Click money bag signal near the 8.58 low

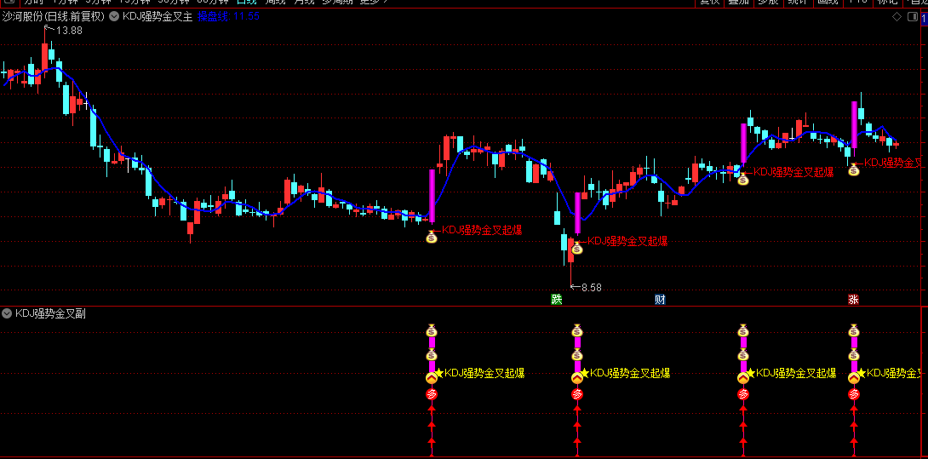pos(577,248)
